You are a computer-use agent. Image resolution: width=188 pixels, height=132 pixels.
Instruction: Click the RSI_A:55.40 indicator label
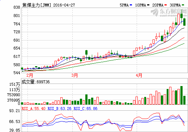(x=34, y=108)
